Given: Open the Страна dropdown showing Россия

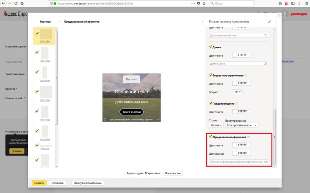Looking at the screenshot, I should tap(216, 125).
